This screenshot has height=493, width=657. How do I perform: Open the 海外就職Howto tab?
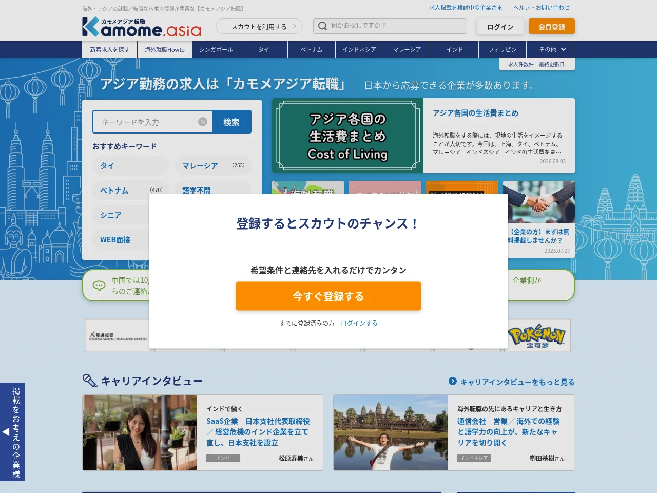point(165,49)
